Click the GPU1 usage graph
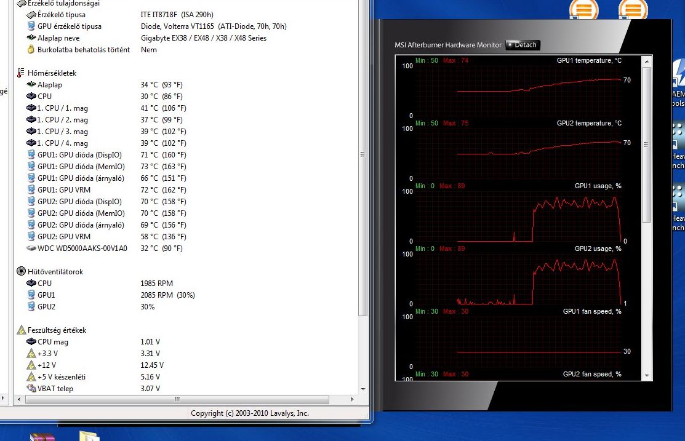This screenshot has width=685, height=441. pyautogui.click(x=518, y=217)
